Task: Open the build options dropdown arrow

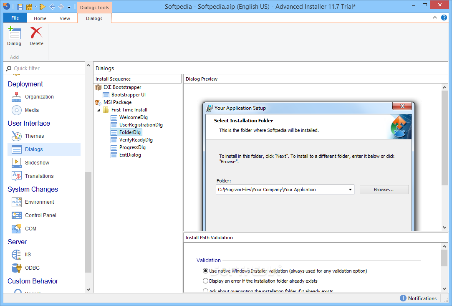Action: coord(35,6)
